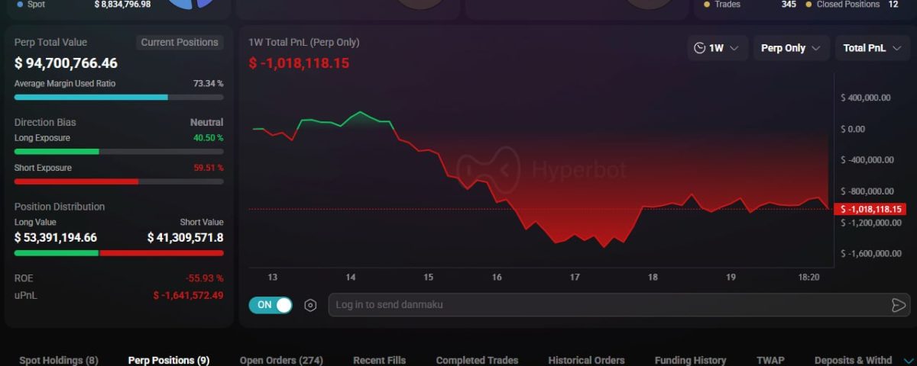Open the Recent Fills tab

coord(379,360)
